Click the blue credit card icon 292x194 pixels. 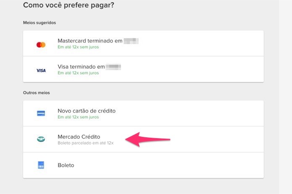(x=41, y=113)
